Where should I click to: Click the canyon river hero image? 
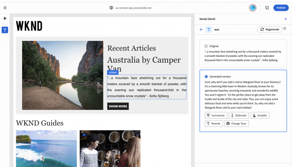tap(63, 75)
